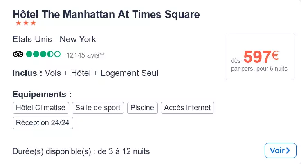Click the TripAdvisor owl logo icon
The width and height of the screenshot is (301, 164).
18,54
